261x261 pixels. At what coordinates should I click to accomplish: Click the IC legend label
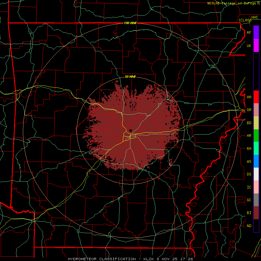coord(249,187)
